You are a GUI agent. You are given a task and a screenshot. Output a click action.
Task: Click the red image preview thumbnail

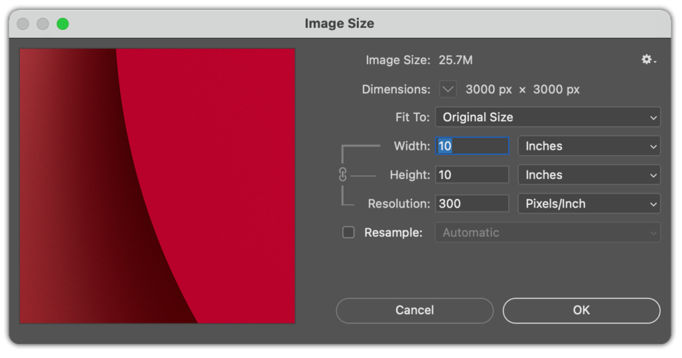point(157,186)
